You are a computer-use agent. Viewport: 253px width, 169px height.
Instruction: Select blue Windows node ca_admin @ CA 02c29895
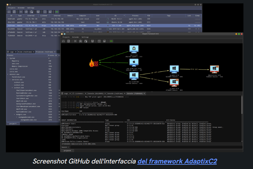coord(174,69)
